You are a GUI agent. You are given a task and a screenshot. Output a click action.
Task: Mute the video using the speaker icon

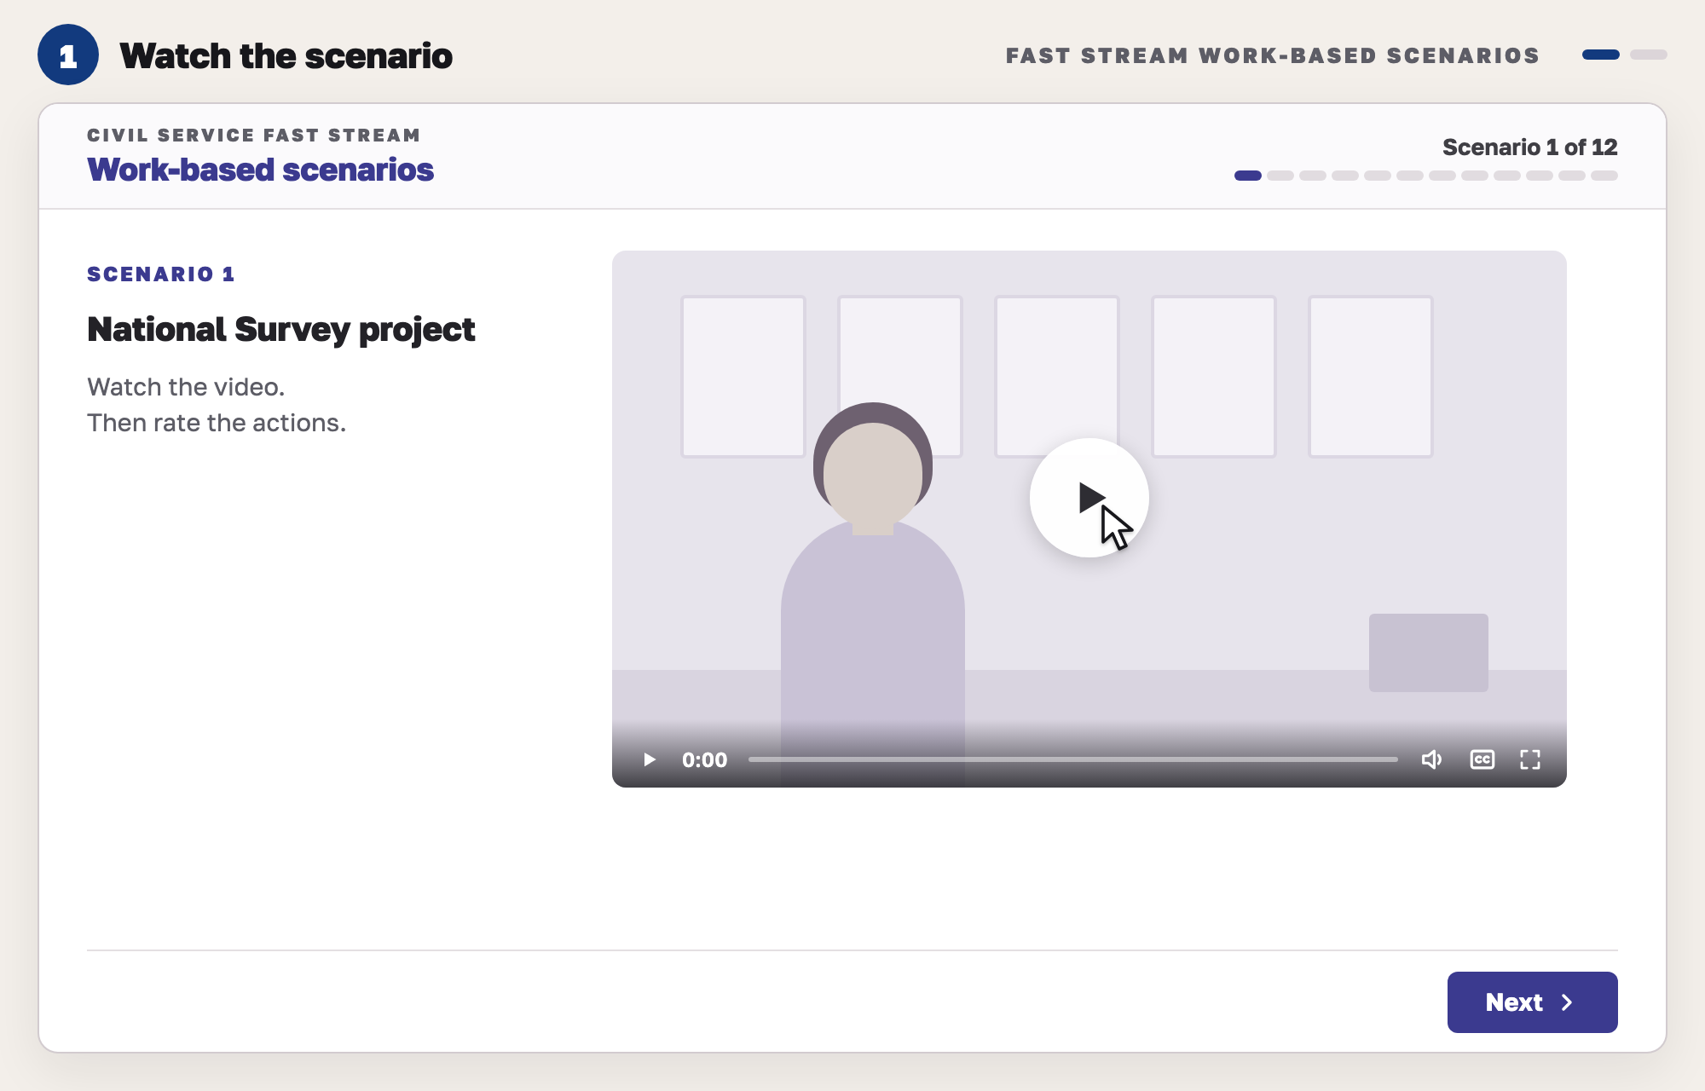(x=1431, y=759)
